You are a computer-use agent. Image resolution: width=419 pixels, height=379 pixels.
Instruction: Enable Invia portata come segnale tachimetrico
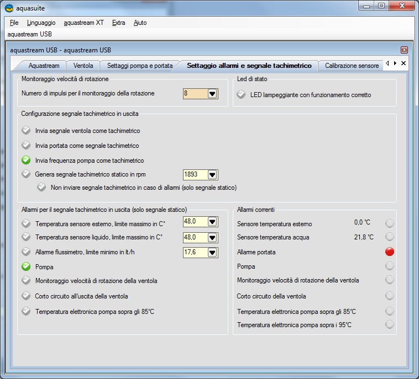click(26, 146)
